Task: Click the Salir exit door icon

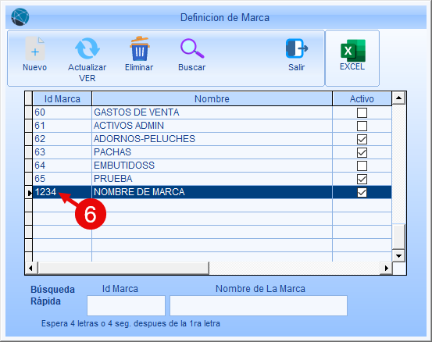Action: [296, 48]
